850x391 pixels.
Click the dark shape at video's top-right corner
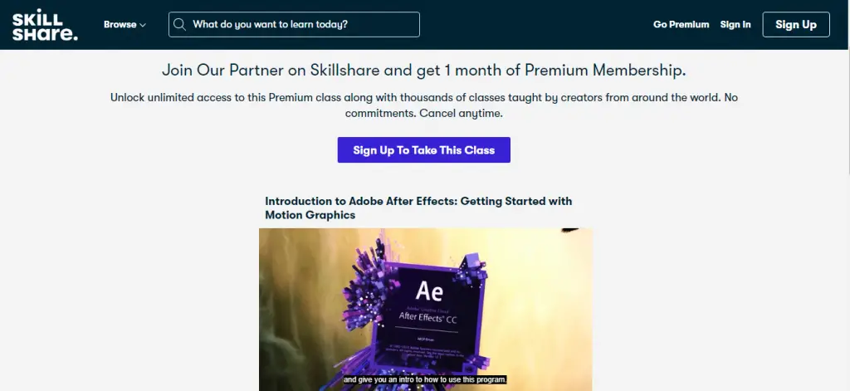570,231
